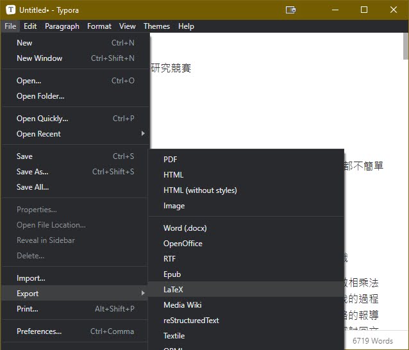Viewport: 409px width, 350px height.
Task: Open the Themes menu
Action: tap(157, 26)
